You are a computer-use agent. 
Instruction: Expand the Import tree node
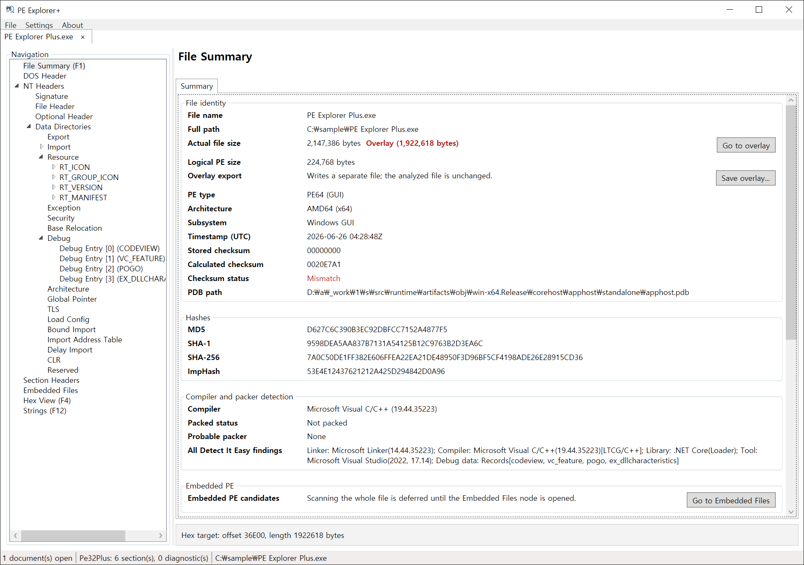click(x=41, y=147)
